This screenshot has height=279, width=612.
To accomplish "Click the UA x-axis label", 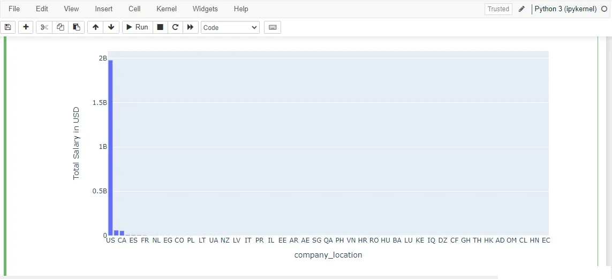I will pyautogui.click(x=214, y=240).
